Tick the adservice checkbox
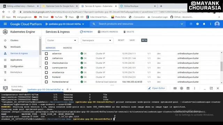 [46, 53]
